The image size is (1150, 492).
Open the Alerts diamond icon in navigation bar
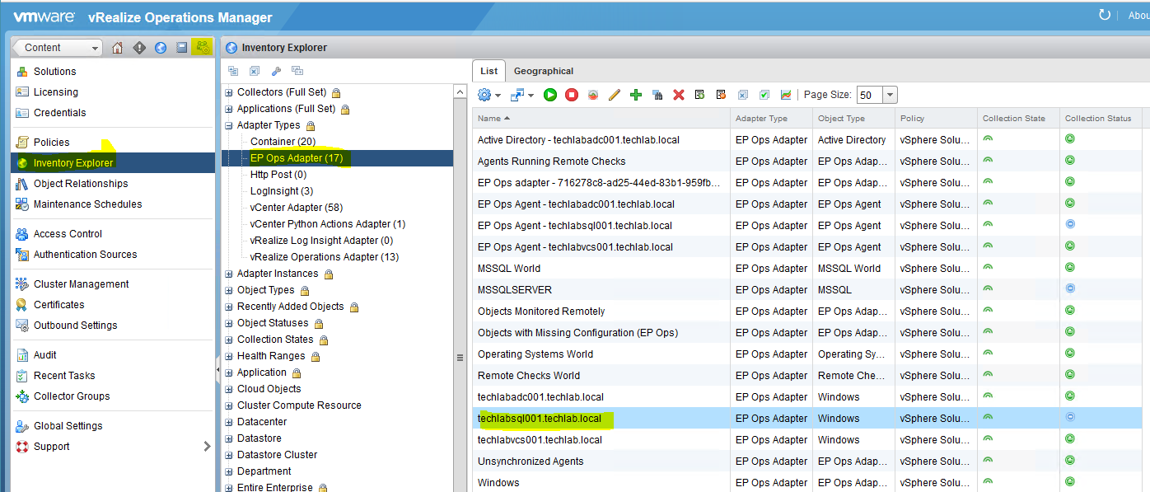click(139, 48)
